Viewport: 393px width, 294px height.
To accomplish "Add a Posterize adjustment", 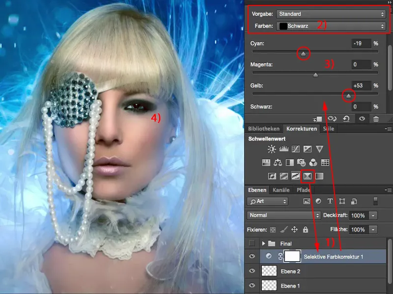I will click(284, 176).
